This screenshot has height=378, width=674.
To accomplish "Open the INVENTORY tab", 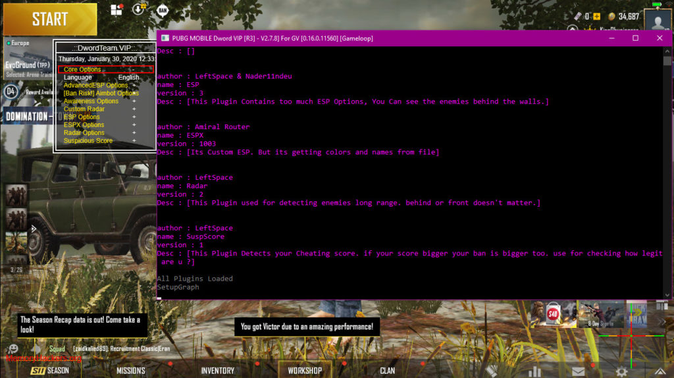I will (x=217, y=370).
